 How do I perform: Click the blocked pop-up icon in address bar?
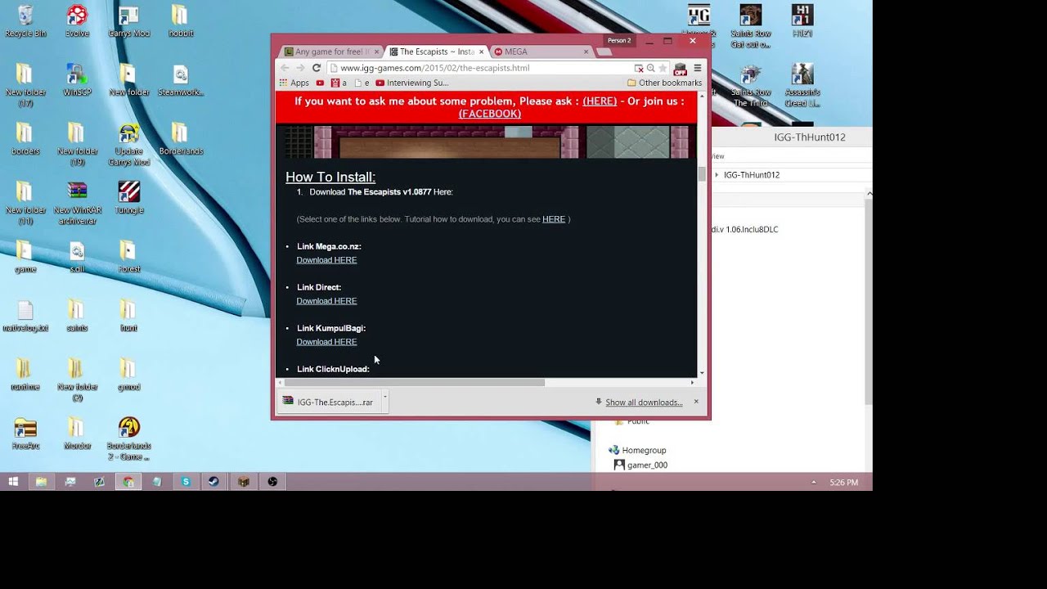pos(639,68)
